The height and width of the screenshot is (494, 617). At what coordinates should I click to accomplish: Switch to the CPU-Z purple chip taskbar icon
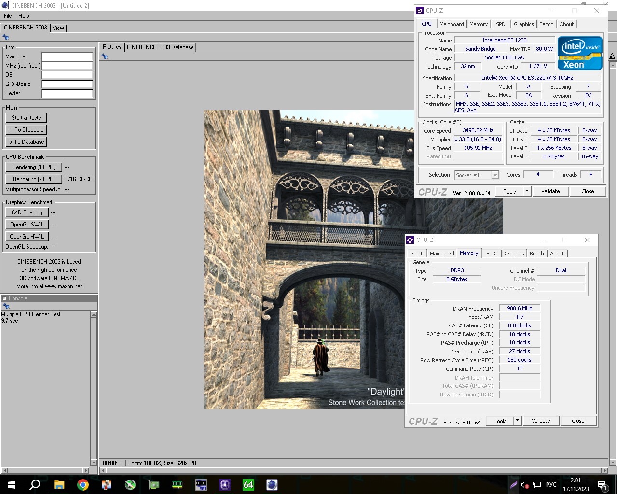tap(225, 484)
